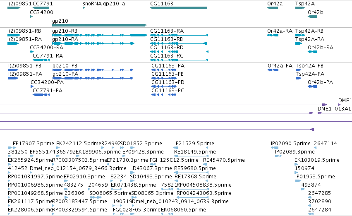Click transcript Or42b-RA
This screenshot has width=352, height=216.
tap(312, 52)
